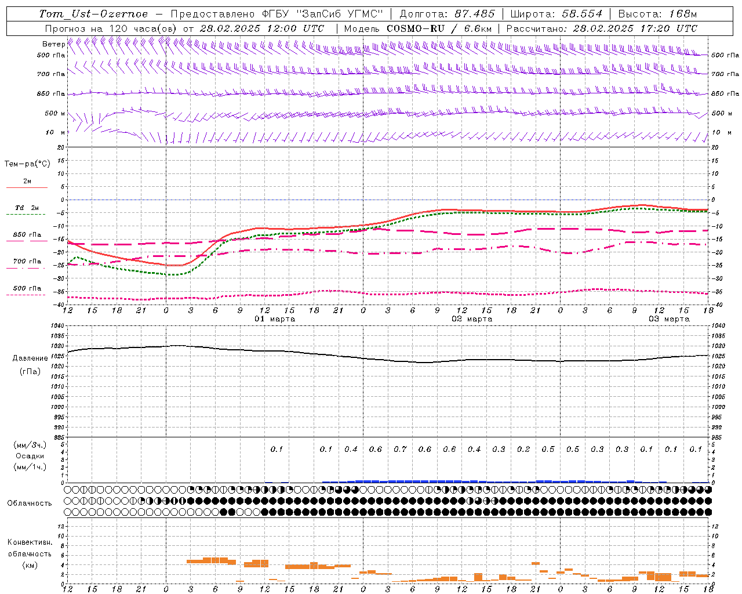This screenshot has width=742, height=594.
Task: Click the 02 марта date marker
Action: (x=472, y=319)
